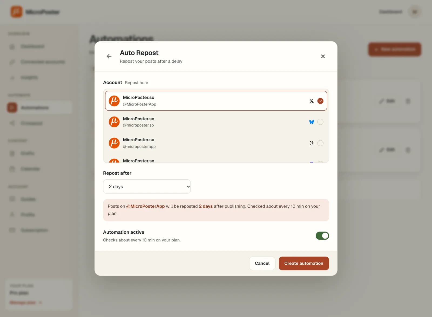
Task: Click the highlighted @MicroPosterApp in the info note
Action: pos(145,206)
